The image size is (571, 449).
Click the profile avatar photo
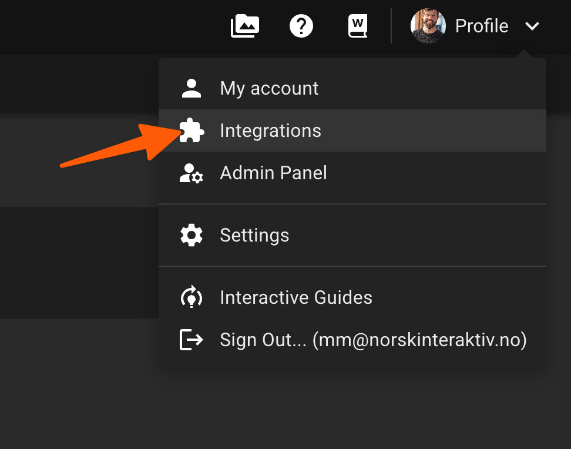point(428,26)
